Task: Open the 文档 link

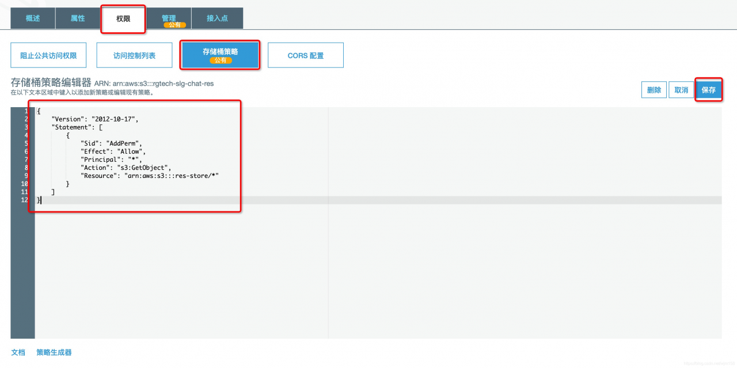Action: pyautogui.click(x=18, y=352)
